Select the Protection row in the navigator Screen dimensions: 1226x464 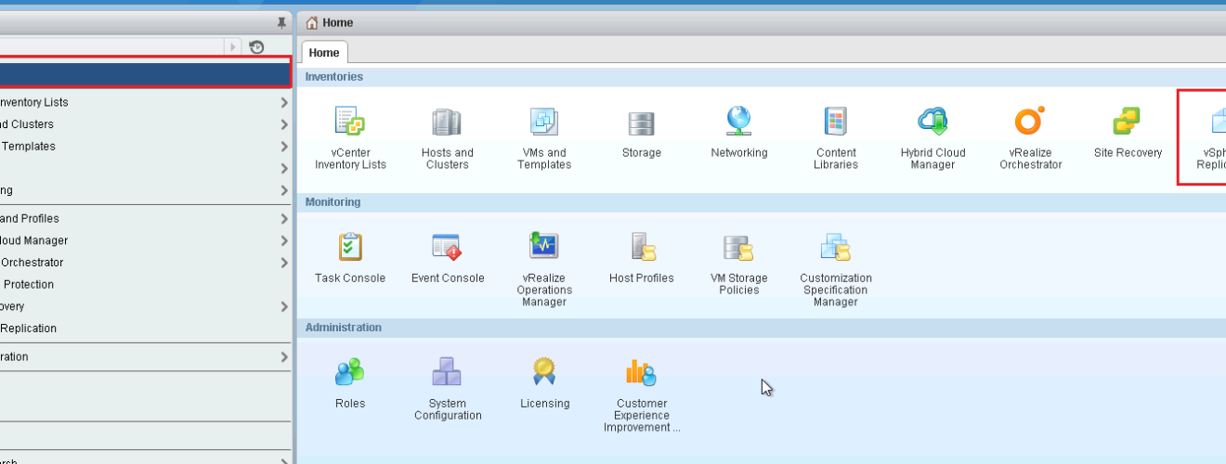click(145, 284)
